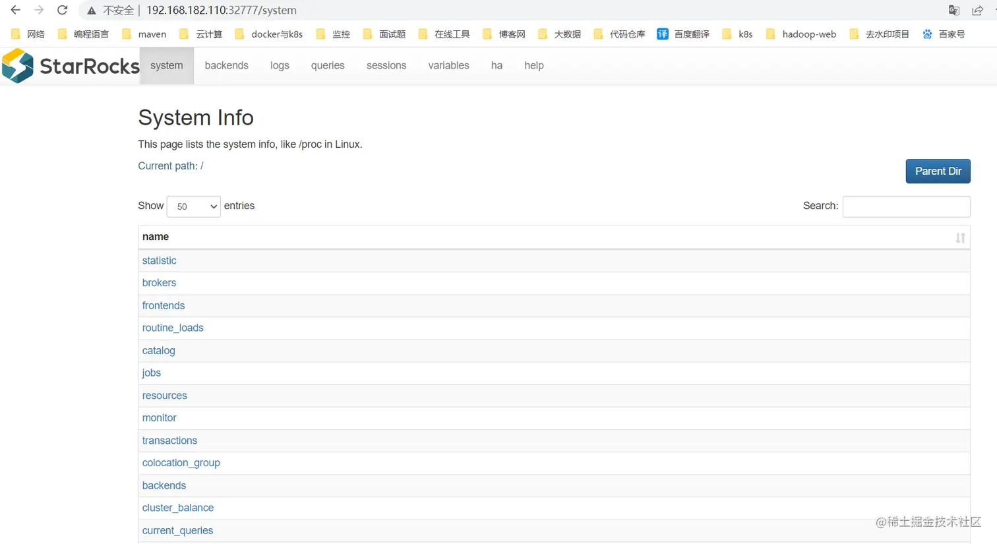This screenshot has height=544, width=997.
Task: Open the 博客网 bookmark folder
Action: click(x=504, y=34)
